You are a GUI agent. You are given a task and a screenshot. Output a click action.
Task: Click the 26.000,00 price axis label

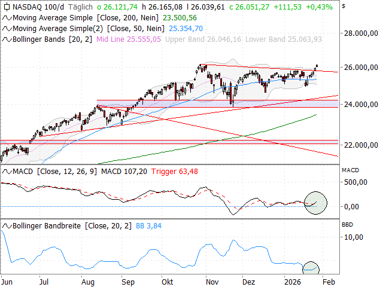point(361,68)
